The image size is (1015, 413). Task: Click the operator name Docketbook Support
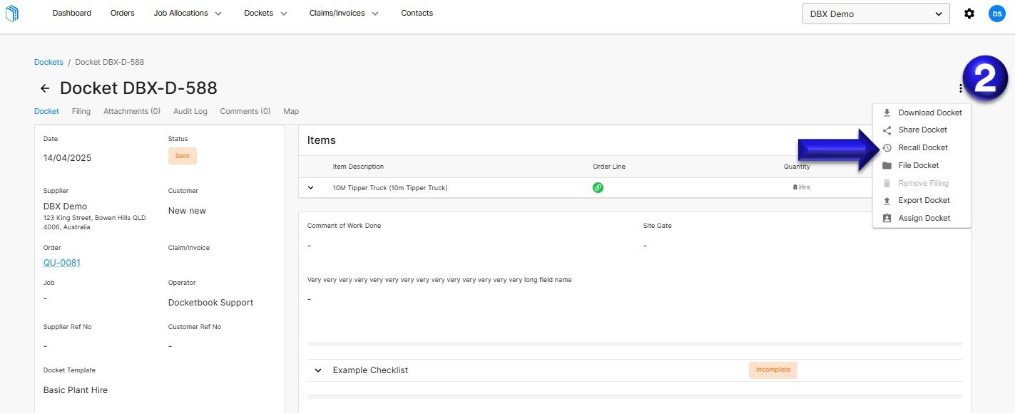210,303
